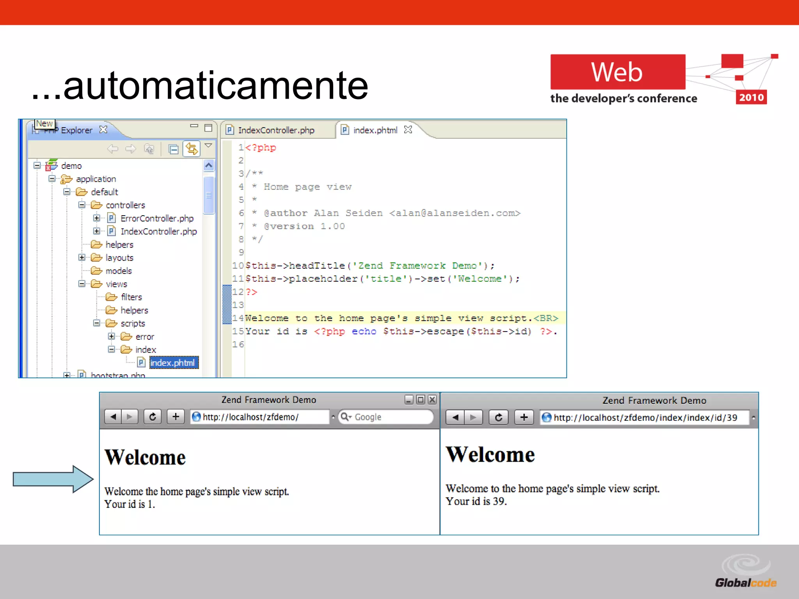Click the Back button in id/39 browser window
Image resolution: width=799 pixels, height=599 pixels.
pyautogui.click(x=455, y=418)
